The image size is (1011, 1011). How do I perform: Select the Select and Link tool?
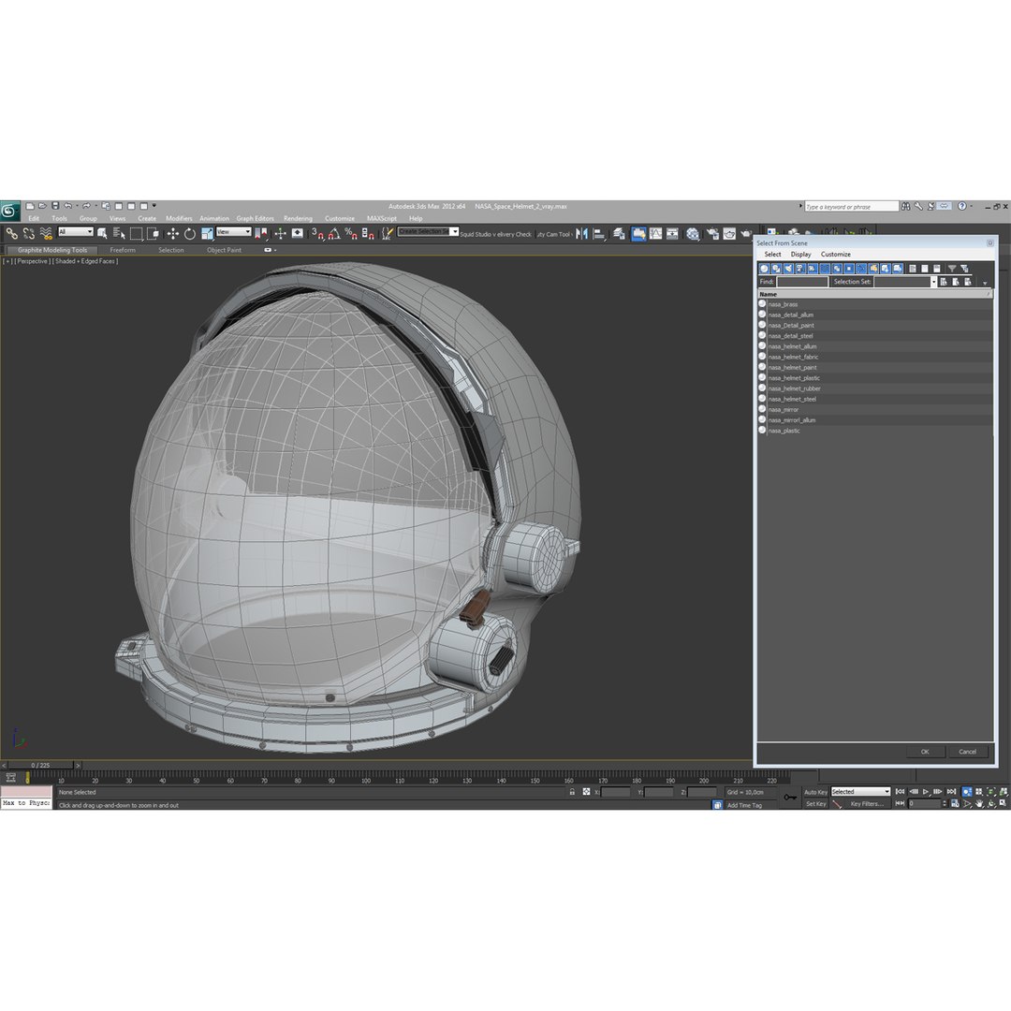pyautogui.click(x=11, y=233)
